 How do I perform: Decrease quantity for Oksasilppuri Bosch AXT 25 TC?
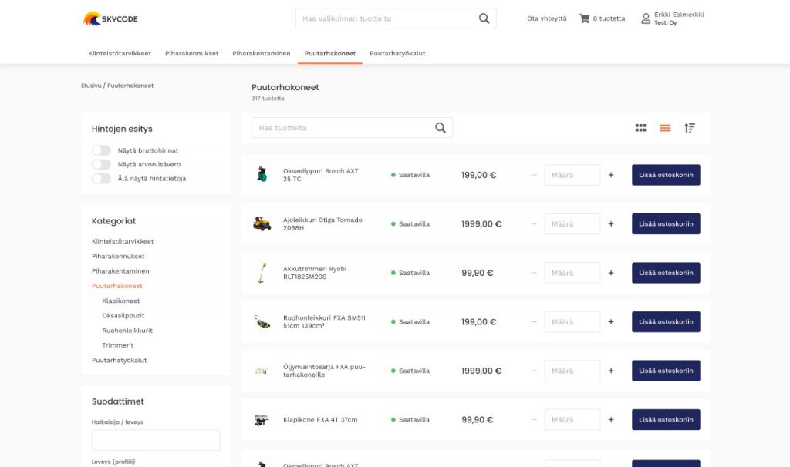[534, 175]
